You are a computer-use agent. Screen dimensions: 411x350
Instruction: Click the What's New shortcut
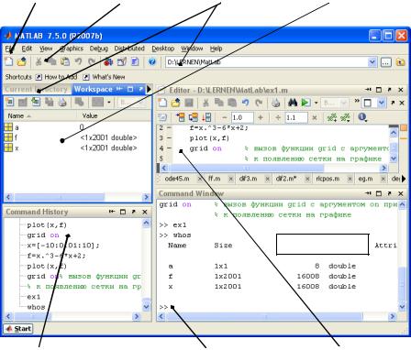[104, 77]
